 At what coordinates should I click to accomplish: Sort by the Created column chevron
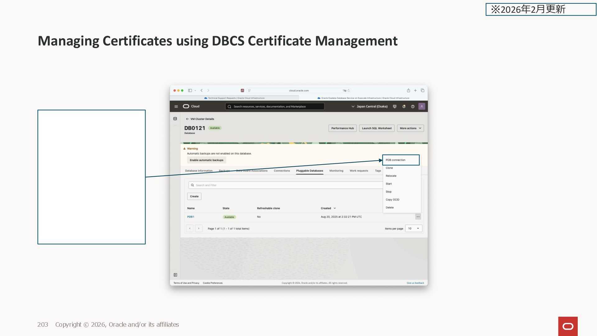(x=335, y=208)
